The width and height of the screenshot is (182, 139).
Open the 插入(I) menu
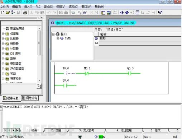(x=28, y=7)
